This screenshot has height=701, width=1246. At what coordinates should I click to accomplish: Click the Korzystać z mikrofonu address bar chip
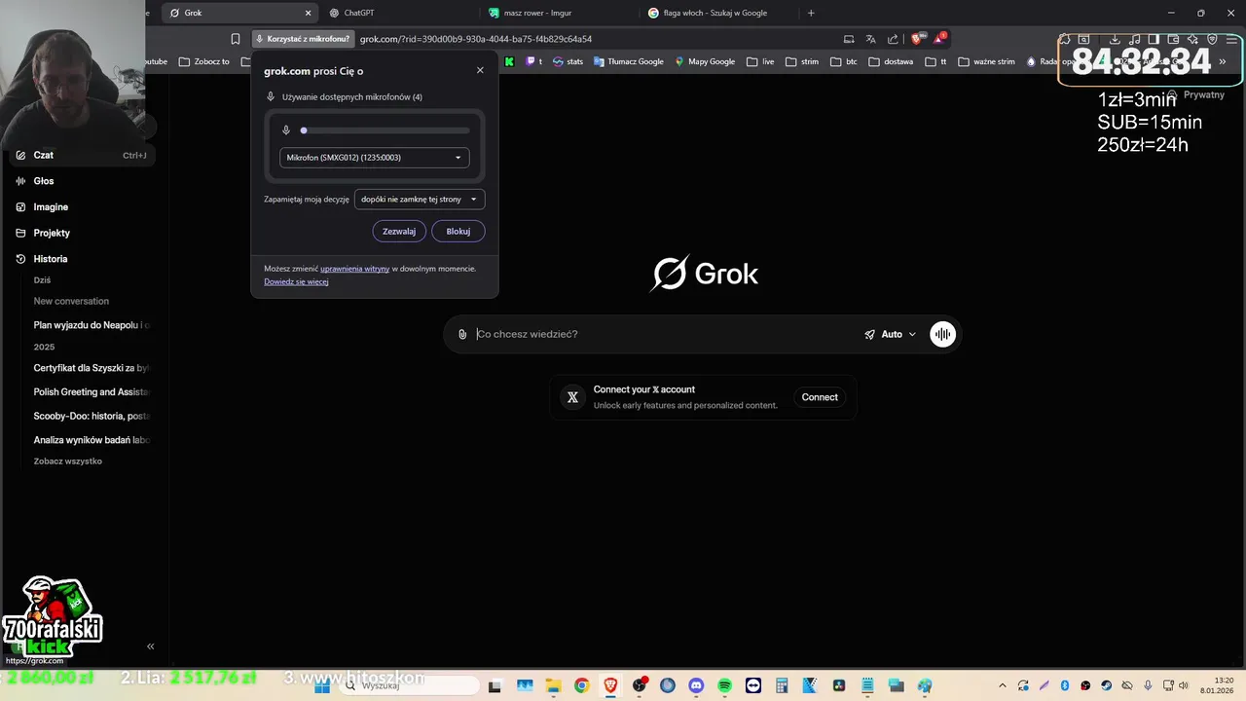click(303, 39)
